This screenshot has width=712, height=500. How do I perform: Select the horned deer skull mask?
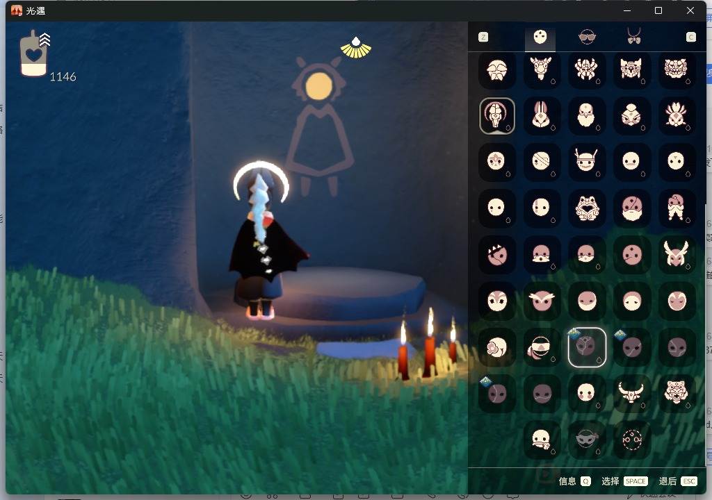(x=541, y=70)
